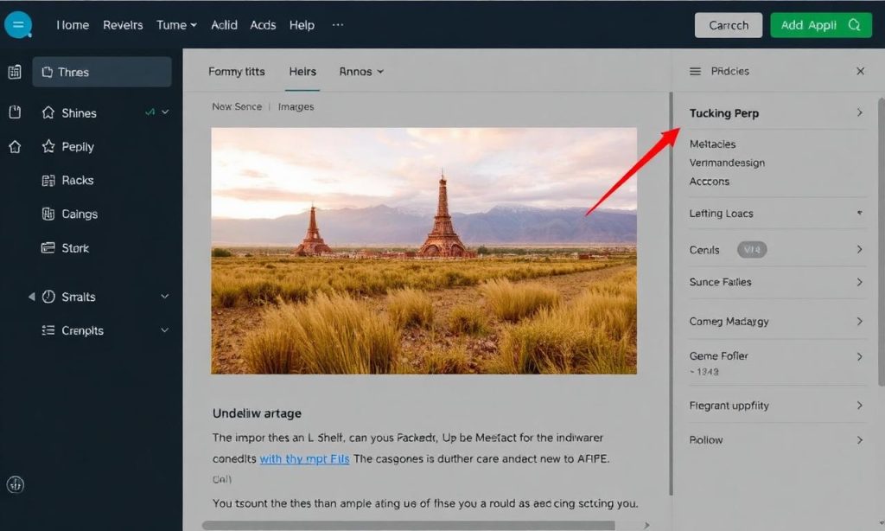Toggle the pill badge beside Cenuls

pyautogui.click(x=752, y=250)
